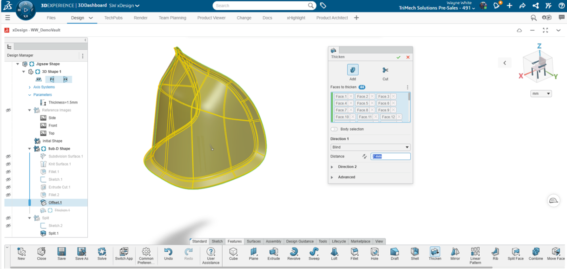Viewport: 567px width, 269px height.
Task: Choose the Hole tool
Action: (375, 254)
